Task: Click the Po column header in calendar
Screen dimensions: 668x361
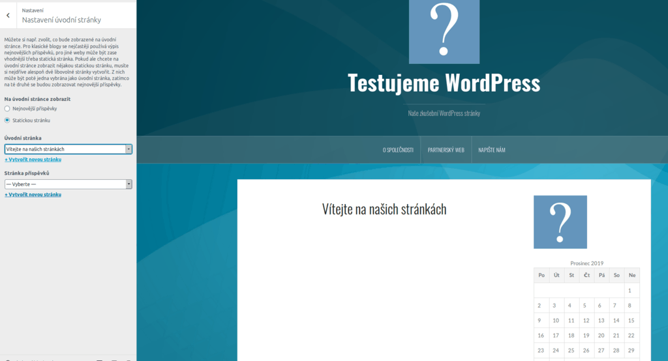Action: point(541,275)
